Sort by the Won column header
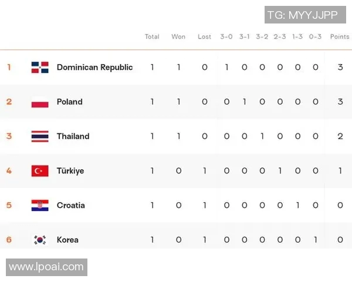Screen dimensions: 352x282 click(178, 36)
